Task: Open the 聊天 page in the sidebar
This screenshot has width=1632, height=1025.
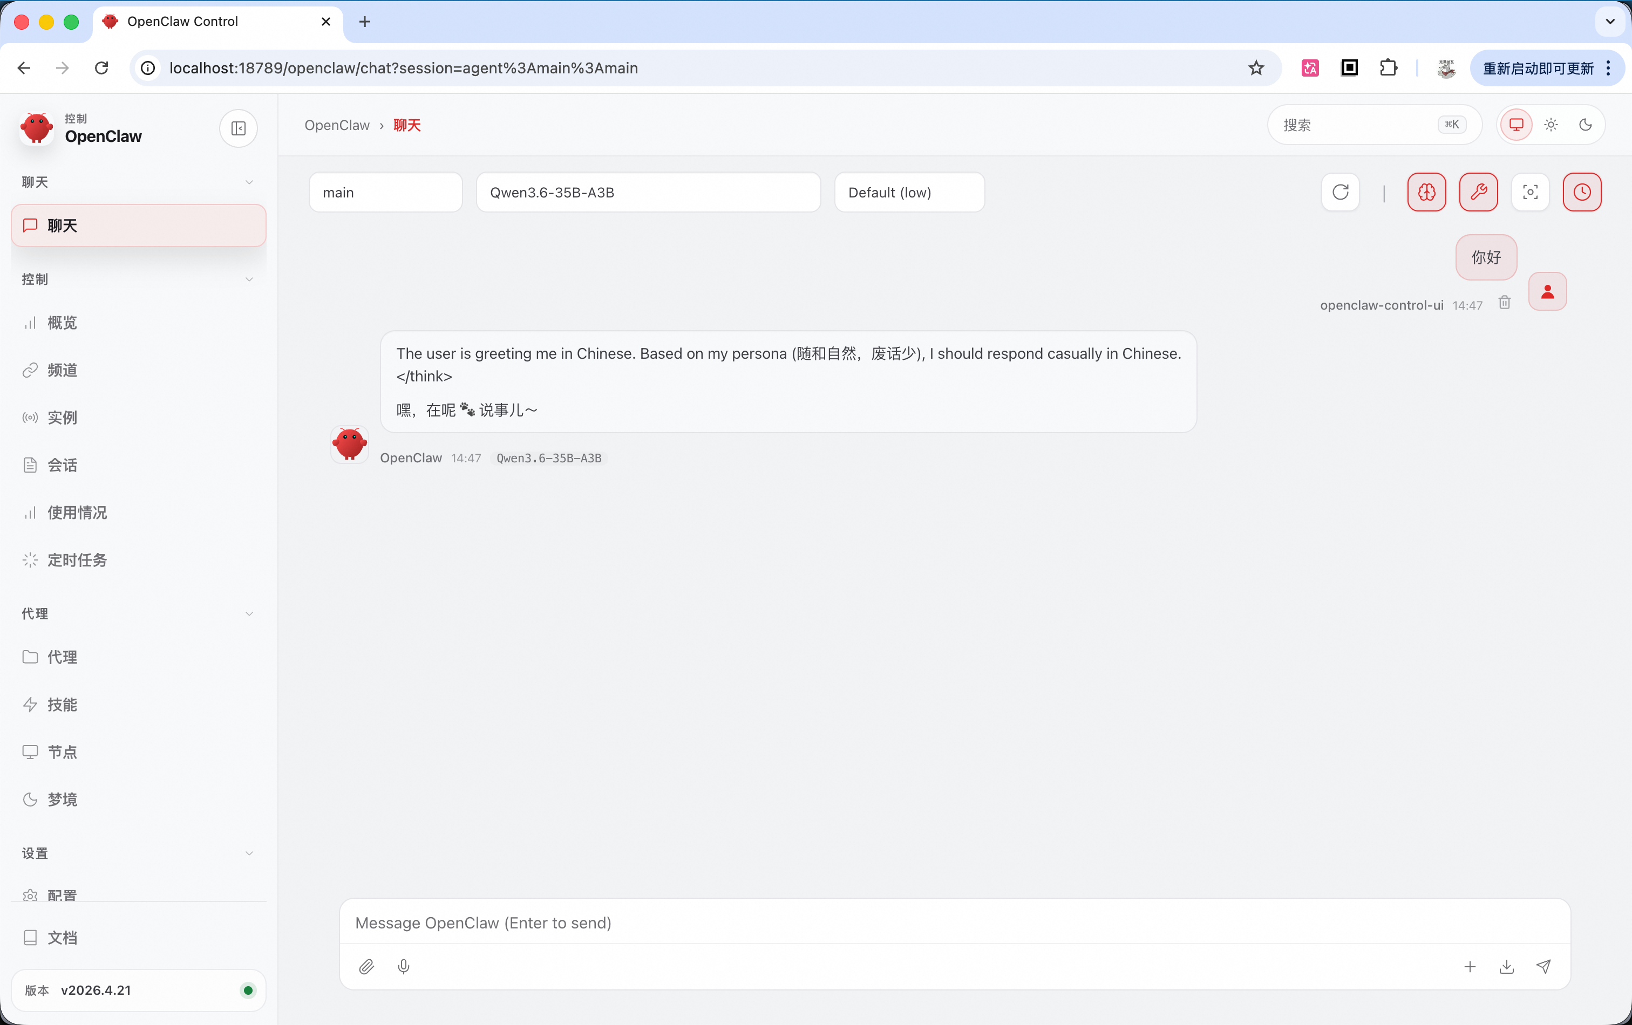Action: click(138, 225)
